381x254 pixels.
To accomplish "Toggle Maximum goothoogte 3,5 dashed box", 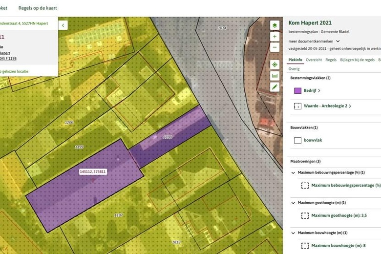I will point(305,215).
